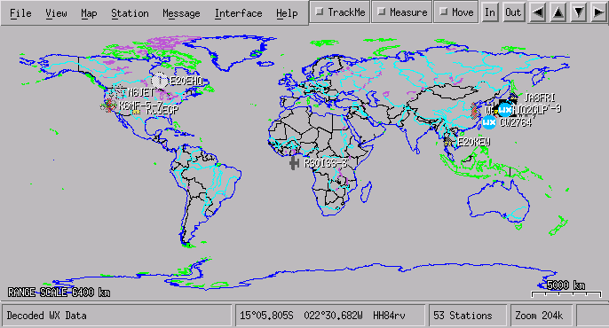
Task: Zoom out with the Out button
Action: pos(513,12)
